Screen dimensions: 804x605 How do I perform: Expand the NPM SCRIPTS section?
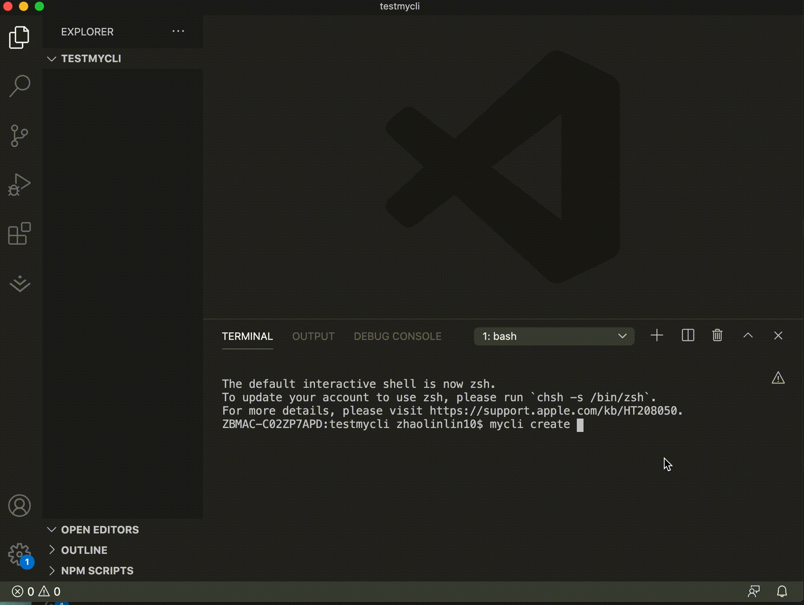point(123,570)
